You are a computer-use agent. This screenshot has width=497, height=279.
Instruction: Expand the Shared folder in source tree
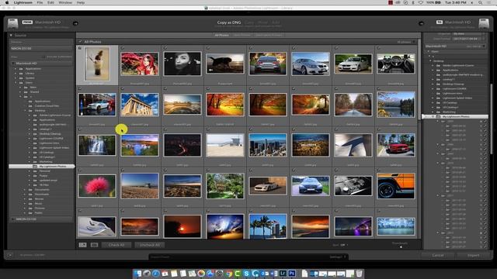coord(20,92)
